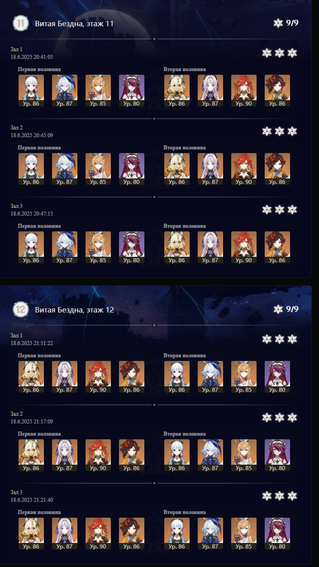Click the floor 12 round badge icon
Screen dimensions: 319x567
20,309
